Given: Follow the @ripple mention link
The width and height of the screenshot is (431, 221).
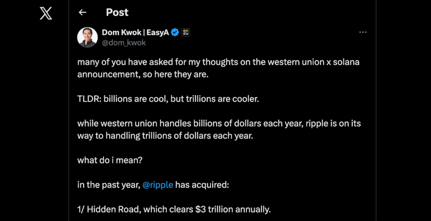Looking at the screenshot, I should pyautogui.click(x=158, y=185).
